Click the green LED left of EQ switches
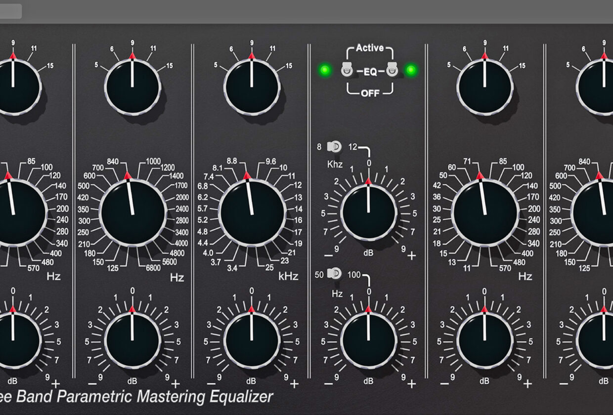The height and width of the screenshot is (415, 613). tap(324, 70)
